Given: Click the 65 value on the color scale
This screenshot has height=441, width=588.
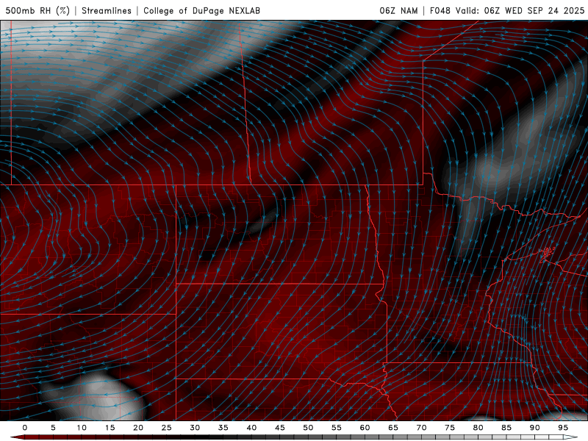Looking at the screenshot, I should 392,428.
